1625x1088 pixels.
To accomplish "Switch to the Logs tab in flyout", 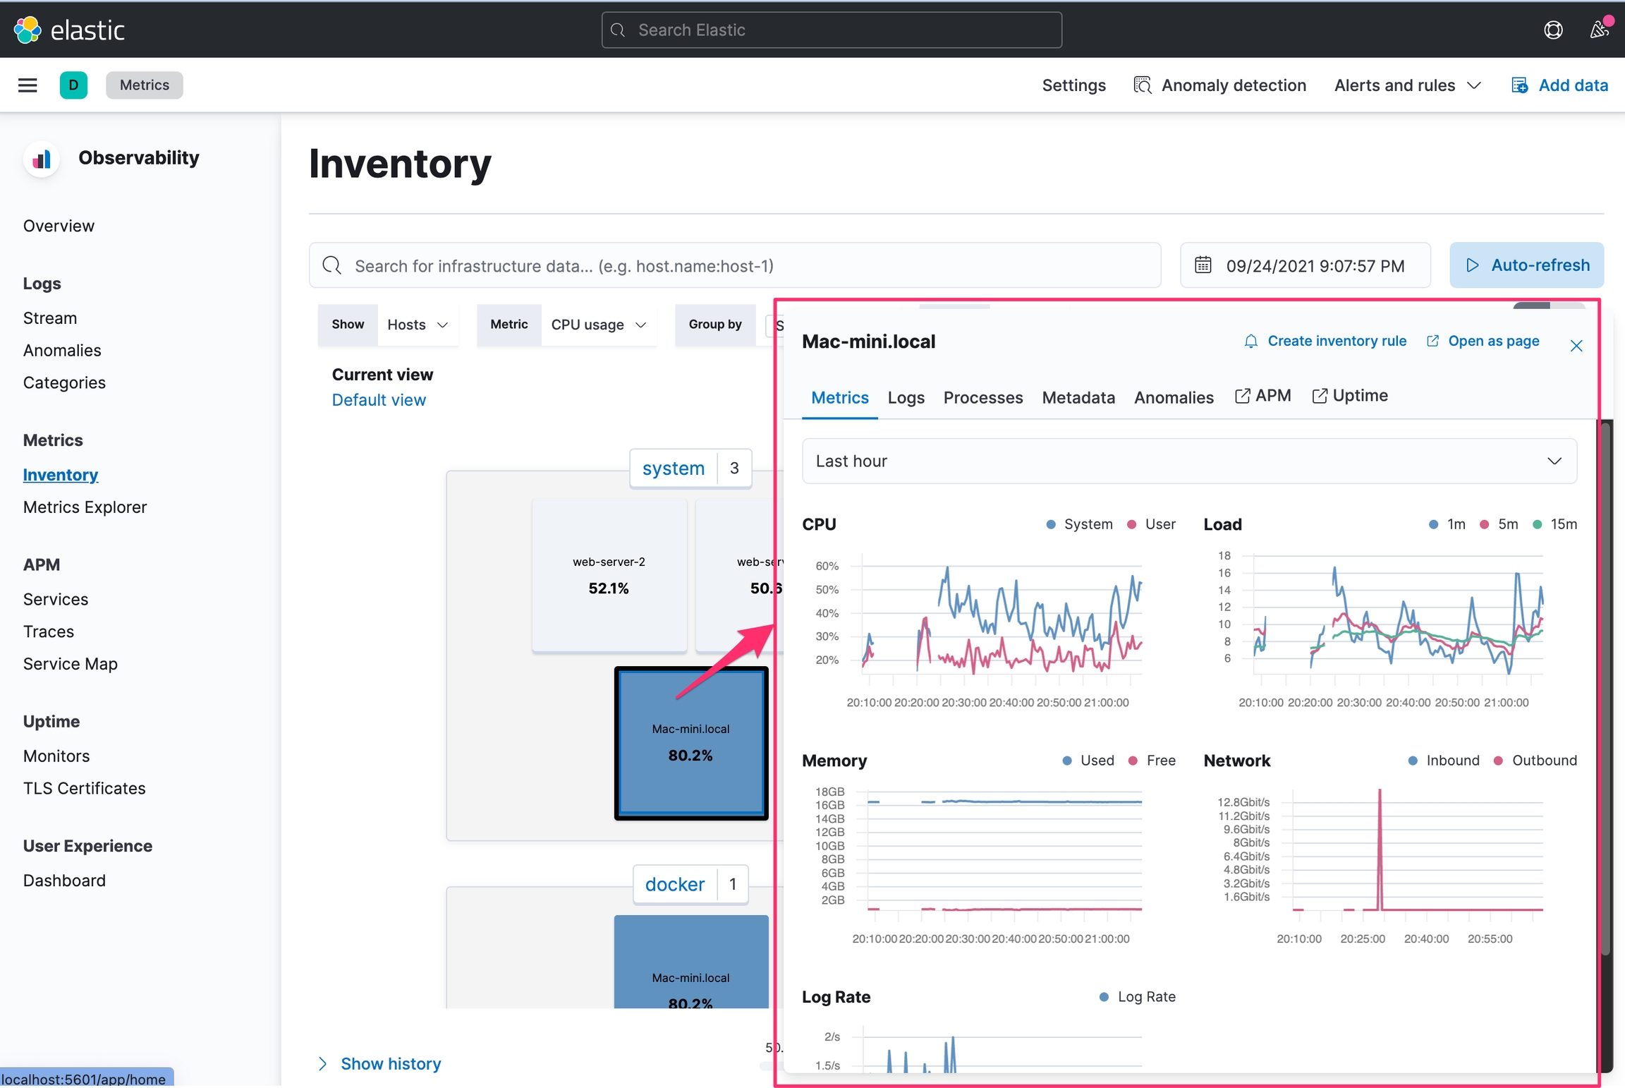I will [906, 397].
